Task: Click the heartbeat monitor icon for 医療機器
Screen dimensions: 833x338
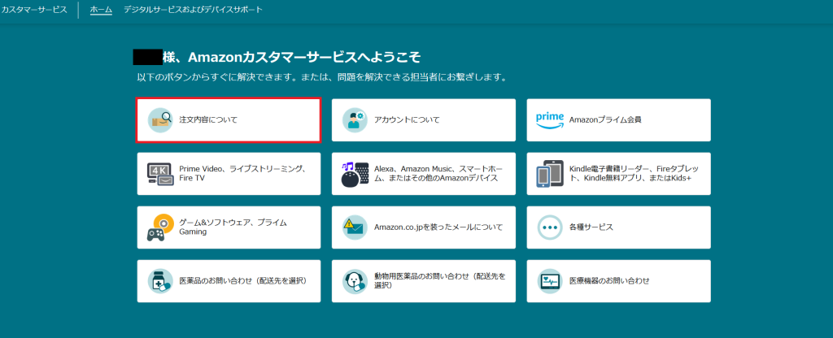Action: coord(550,280)
